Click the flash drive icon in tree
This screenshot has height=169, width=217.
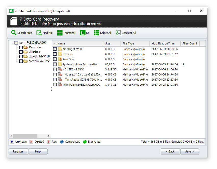21,43
